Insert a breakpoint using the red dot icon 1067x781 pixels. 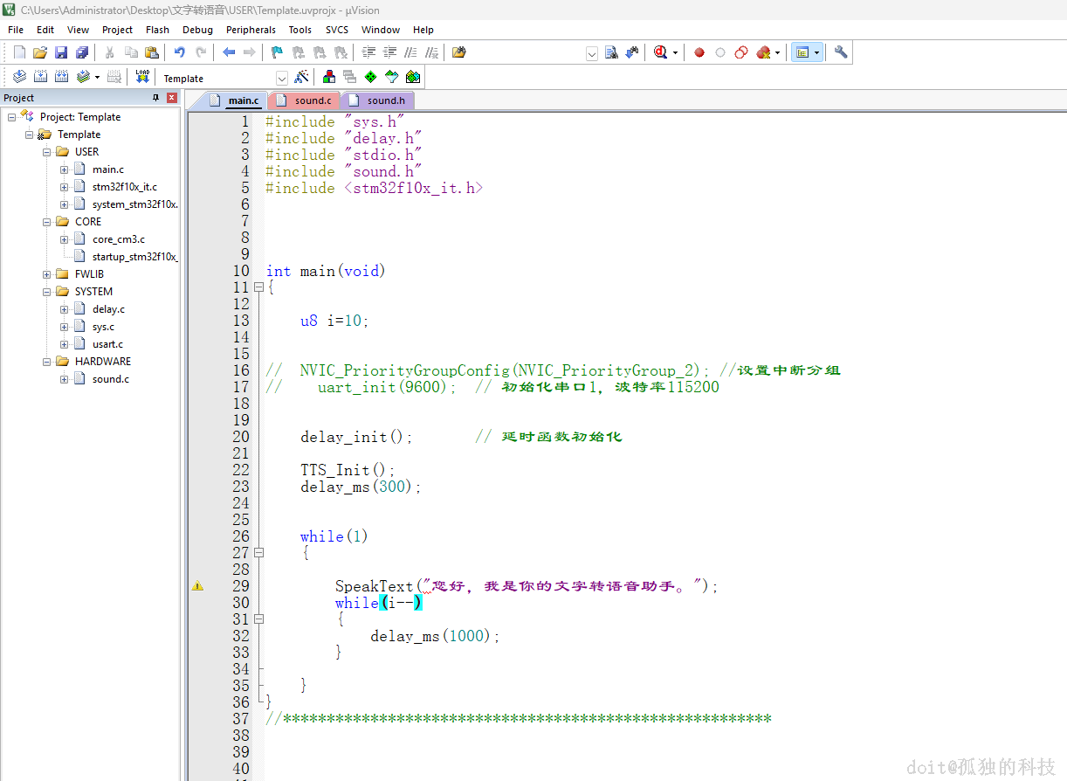[699, 52]
